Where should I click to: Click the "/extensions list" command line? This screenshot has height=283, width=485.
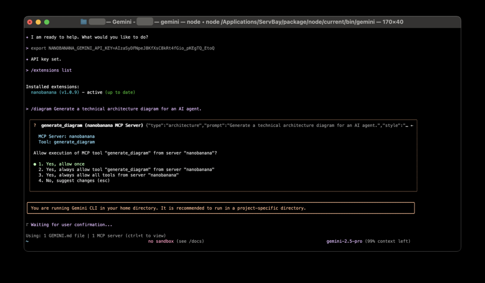51,70
